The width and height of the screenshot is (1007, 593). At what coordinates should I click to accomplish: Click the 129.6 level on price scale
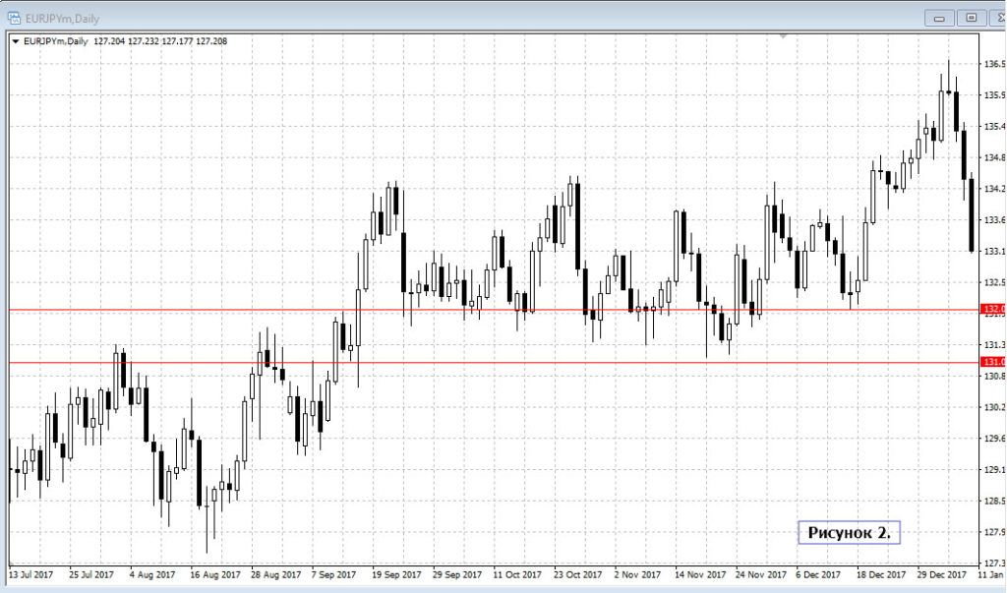(x=993, y=439)
